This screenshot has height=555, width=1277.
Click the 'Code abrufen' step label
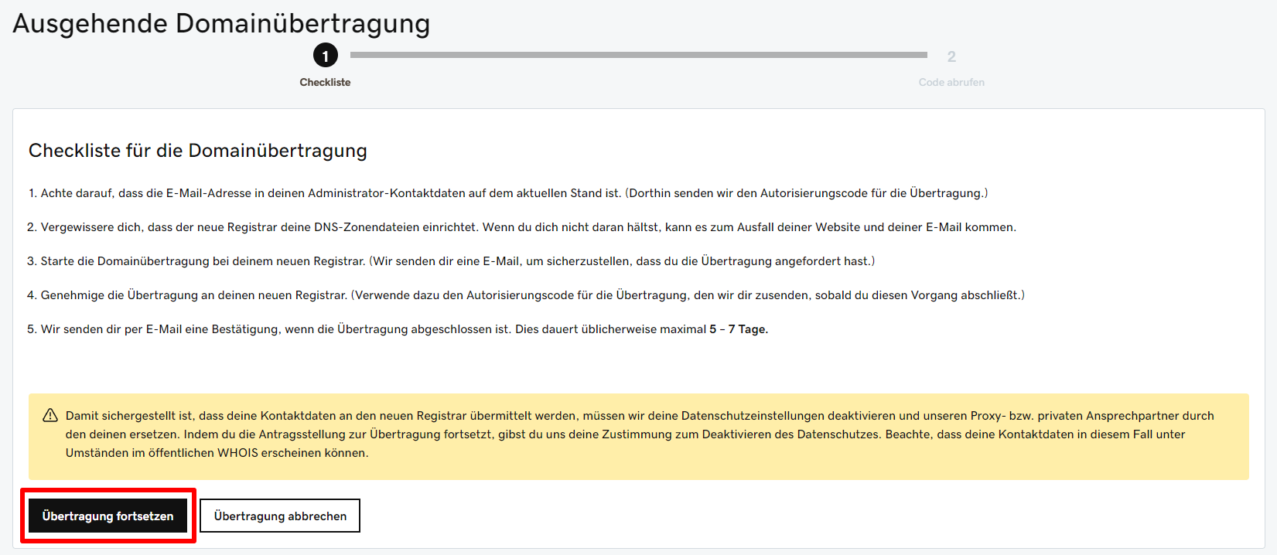[951, 82]
